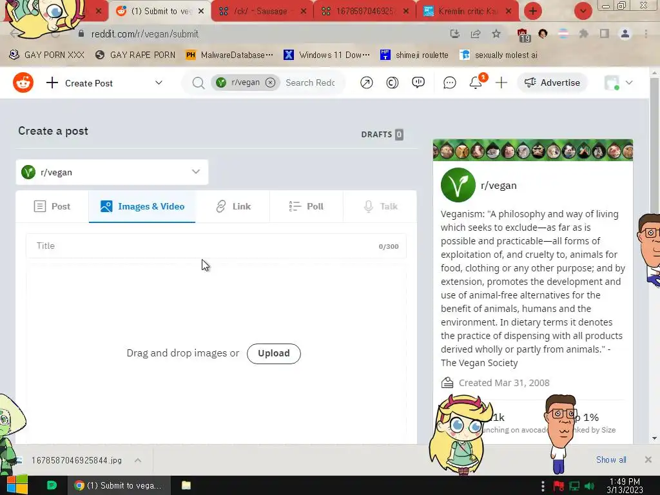660x495 pixels.
Task: Bookmark this page with star icon
Action: (x=496, y=34)
